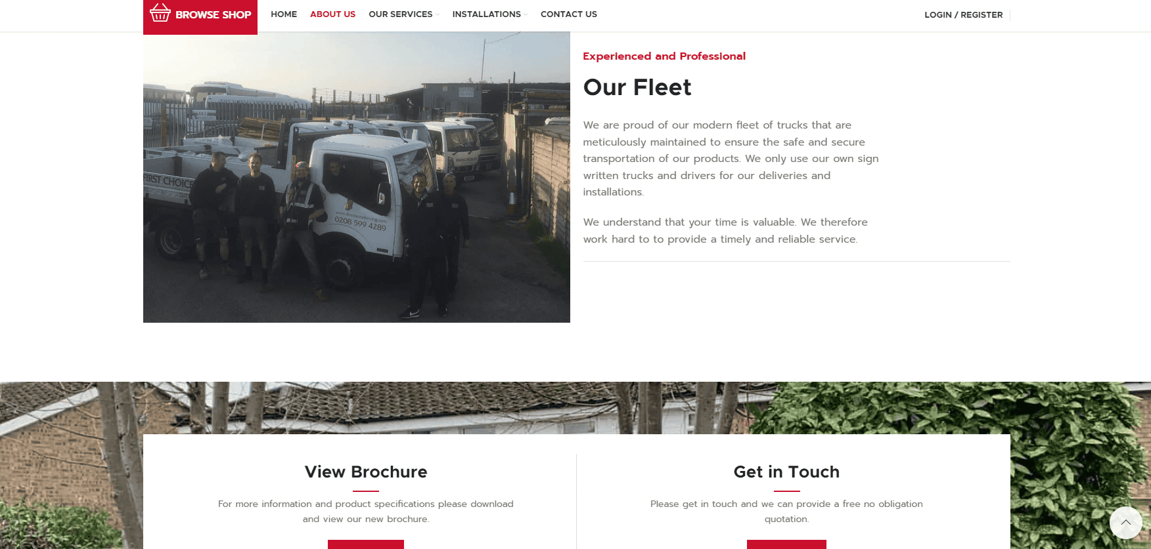Open Our Services menu
This screenshot has width=1151, height=549.
click(x=401, y=14)
